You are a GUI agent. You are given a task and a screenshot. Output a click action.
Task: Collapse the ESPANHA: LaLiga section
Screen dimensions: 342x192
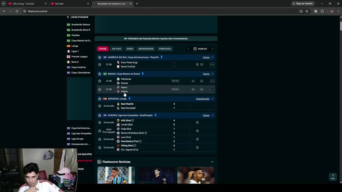(x=212, y=99)
